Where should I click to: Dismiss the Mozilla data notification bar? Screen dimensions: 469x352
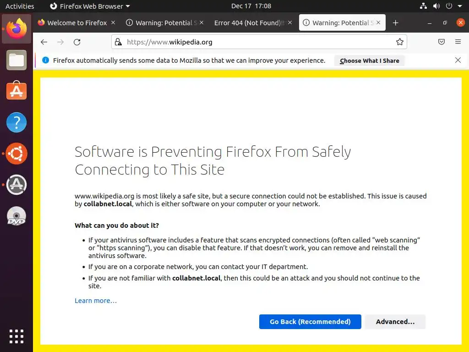point(458,60)
